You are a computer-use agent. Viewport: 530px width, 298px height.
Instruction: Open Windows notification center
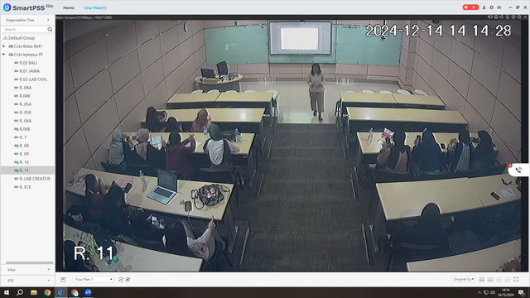[522, 292]
